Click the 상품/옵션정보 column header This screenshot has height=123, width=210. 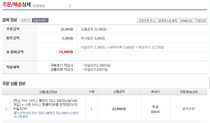pos(48,92)
